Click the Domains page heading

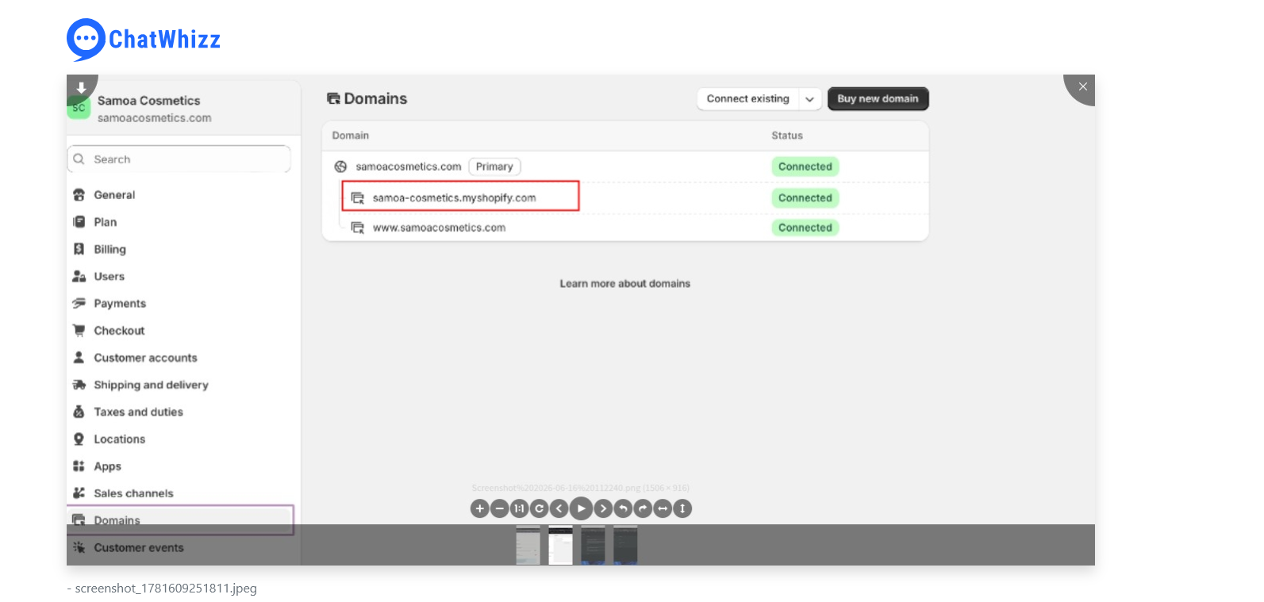(x=375, y=99)
